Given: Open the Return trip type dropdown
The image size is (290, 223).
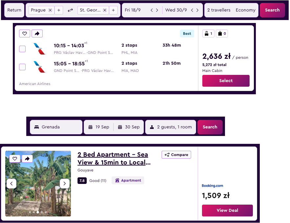Looking at the screenshot, I should coord(14,10).
